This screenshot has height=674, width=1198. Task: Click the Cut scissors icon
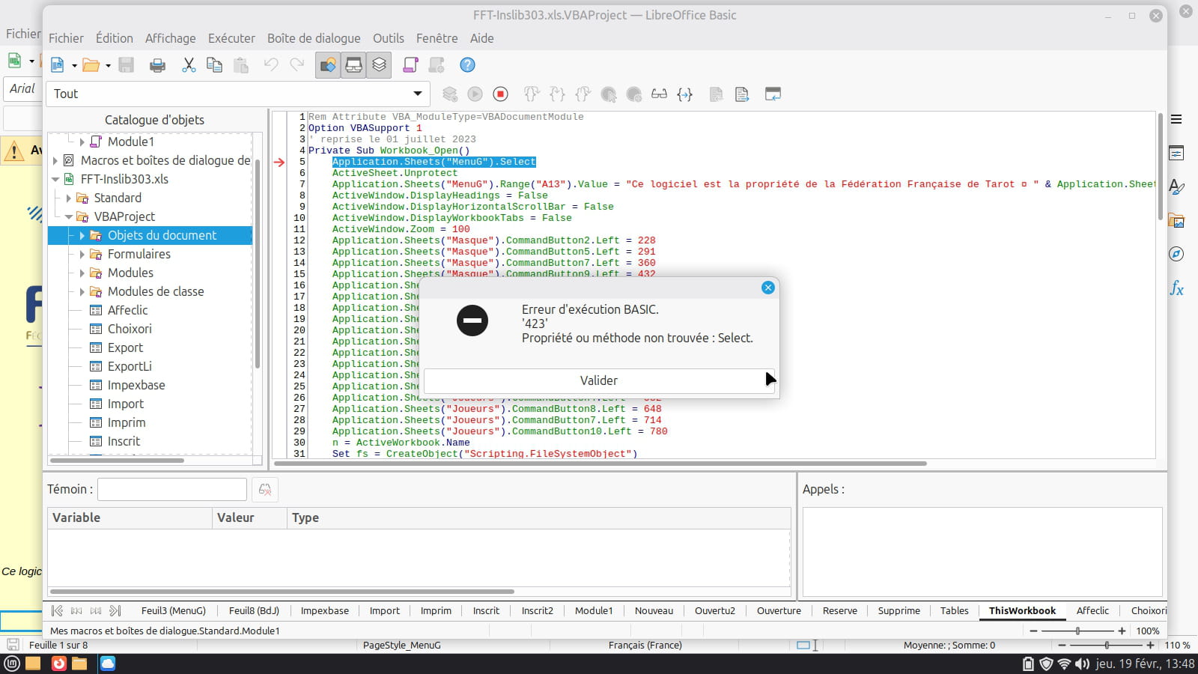click(189, 65)
